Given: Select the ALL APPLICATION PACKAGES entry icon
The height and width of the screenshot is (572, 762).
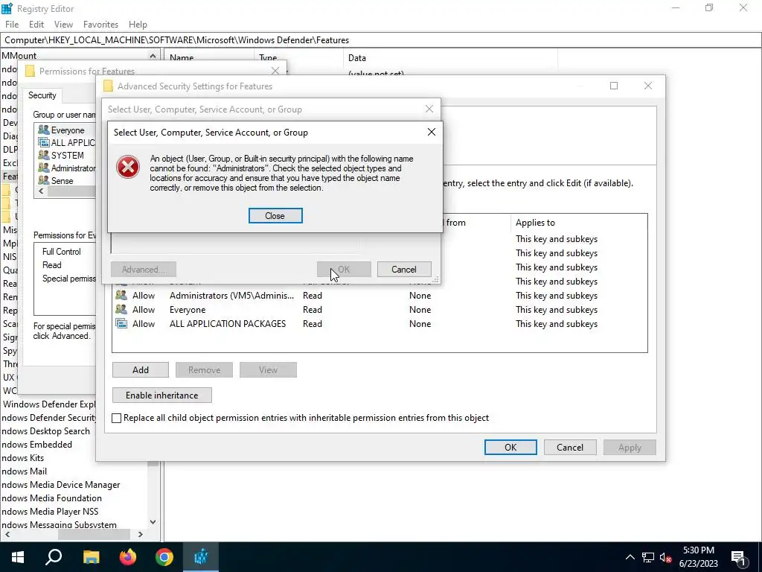Looking at the screenshot, I should tap(121, 323).
